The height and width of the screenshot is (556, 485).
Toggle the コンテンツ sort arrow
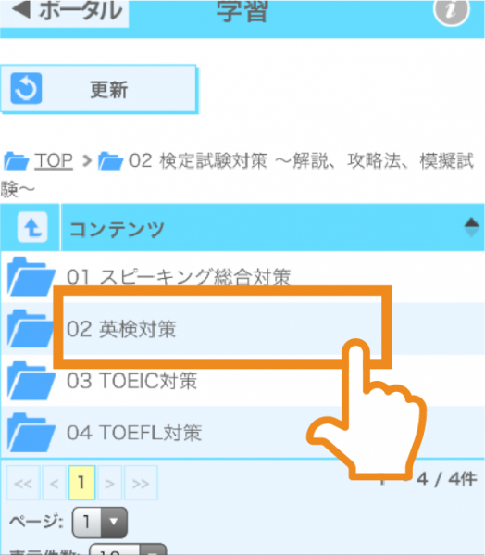tap(471, 227)
